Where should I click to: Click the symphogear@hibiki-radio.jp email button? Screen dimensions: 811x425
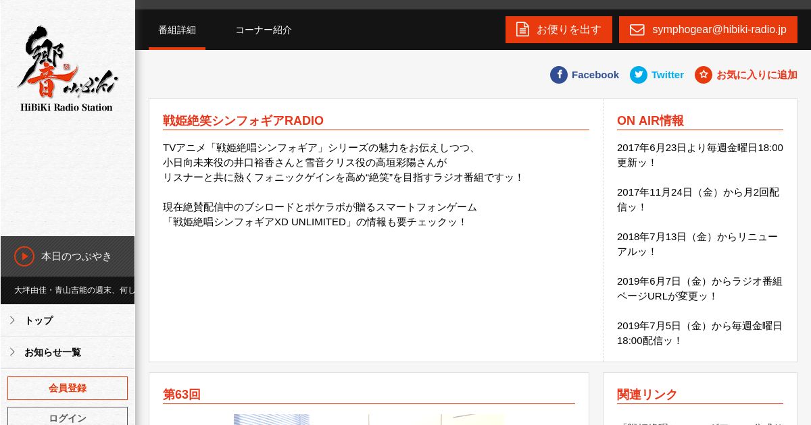[708, 30]
